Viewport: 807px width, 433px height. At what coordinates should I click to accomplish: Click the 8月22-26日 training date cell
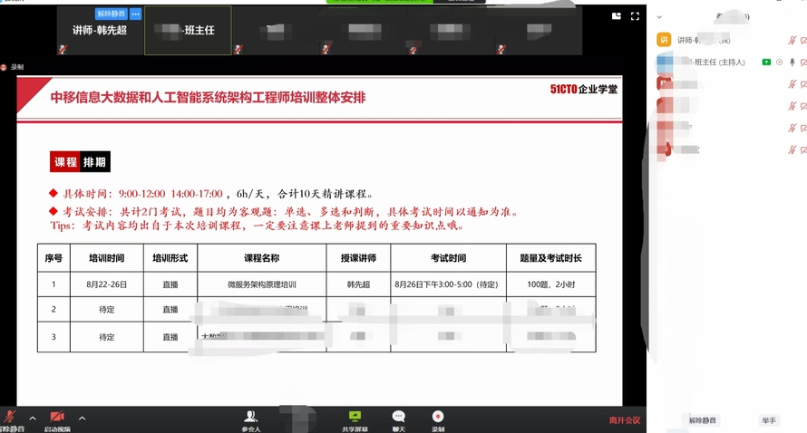[x=106, y=284]
